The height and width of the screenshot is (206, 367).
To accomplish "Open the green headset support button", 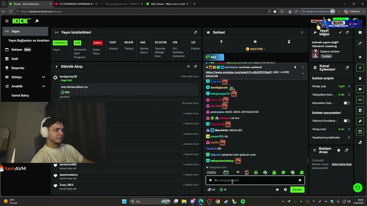I will [x=358, y=188].
